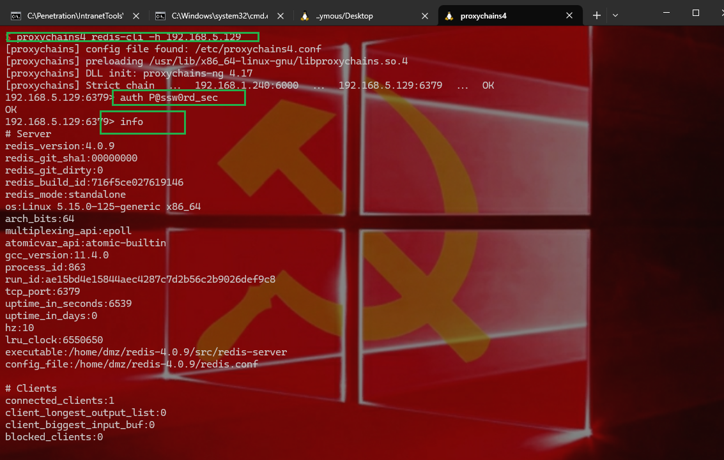The image size is (724, 460).
Task: Close the cmd.exe tab
Action: pos(281,16)
